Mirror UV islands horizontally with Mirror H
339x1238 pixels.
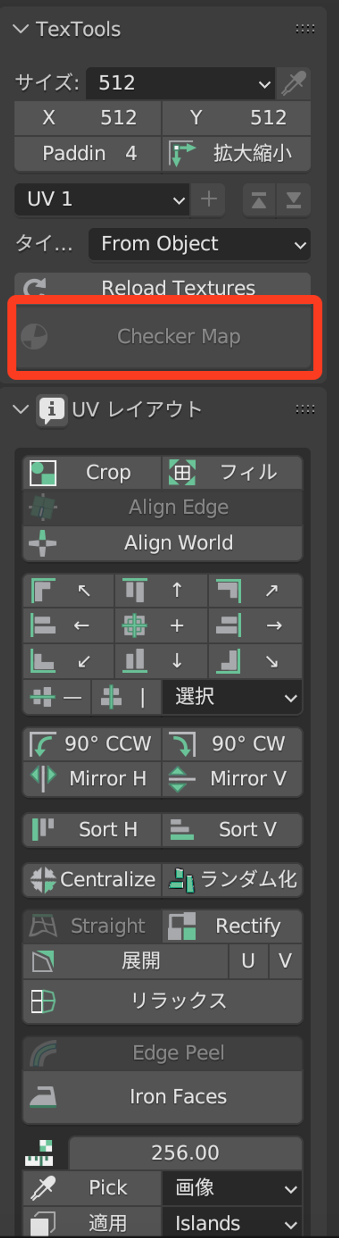click(92, 778)
